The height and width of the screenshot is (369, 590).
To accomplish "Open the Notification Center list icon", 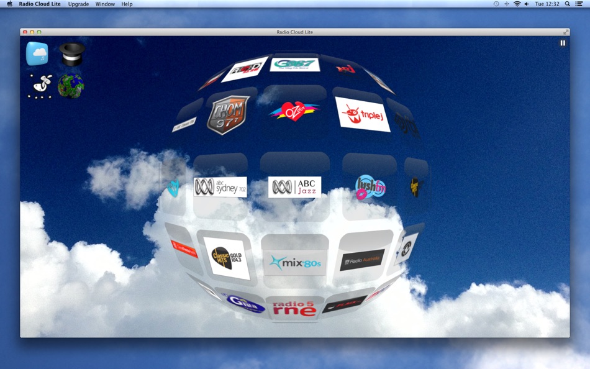I will click(579, 4).
